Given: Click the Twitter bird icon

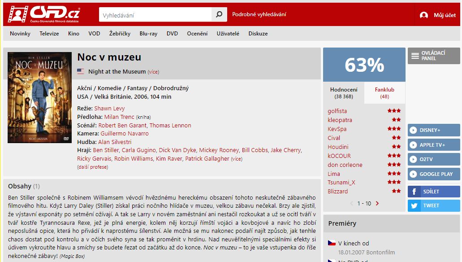Looking at the screenshot, I should [414, 205].
